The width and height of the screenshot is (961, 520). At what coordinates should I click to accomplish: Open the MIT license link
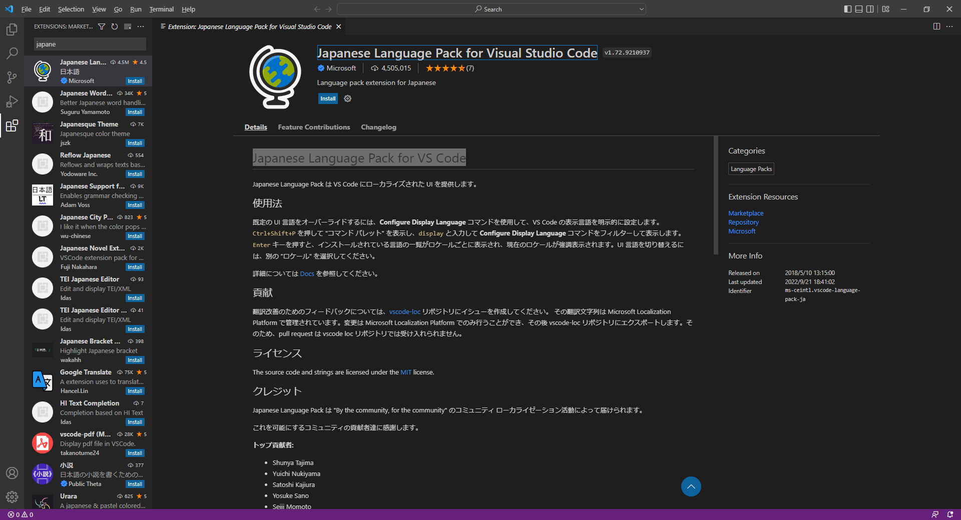tap(405, 372)
